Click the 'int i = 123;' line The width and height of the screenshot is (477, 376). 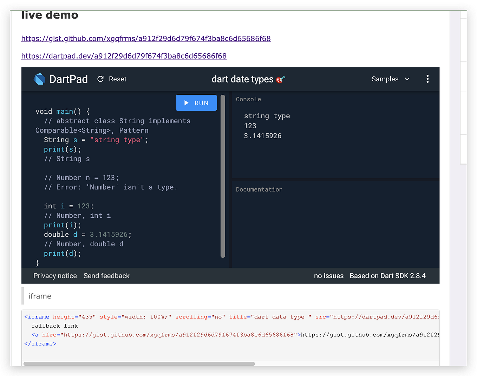(69, 206)
